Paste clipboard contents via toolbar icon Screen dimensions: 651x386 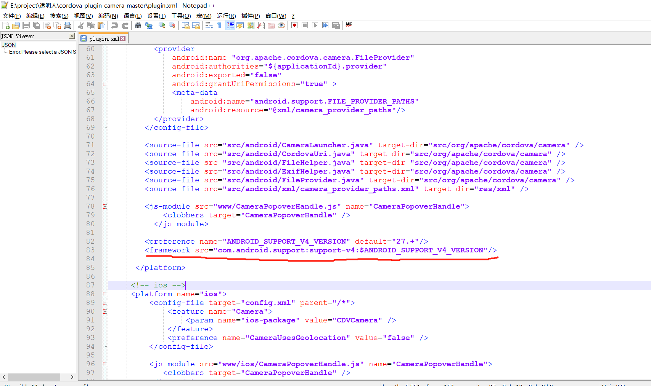point(101,25)
